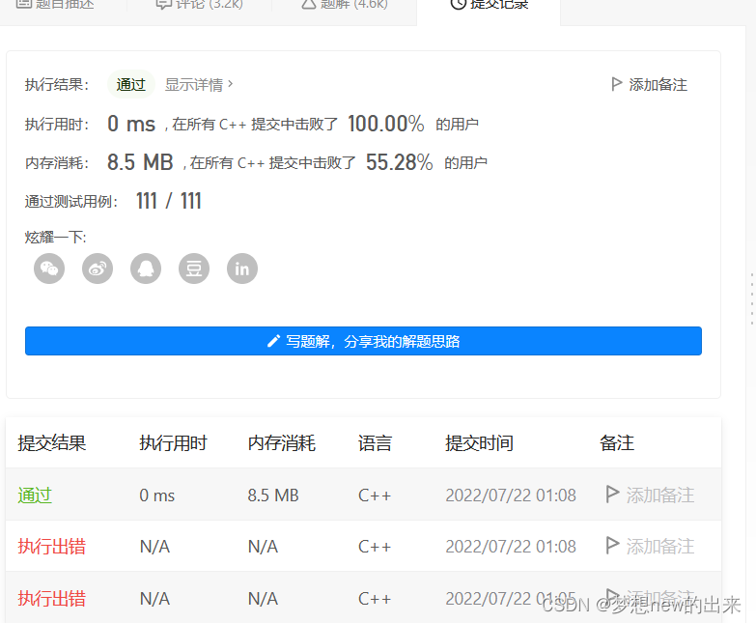Open the first 执行出错 submission at 01:08
756x623 pixels.
tap(51, 547)
